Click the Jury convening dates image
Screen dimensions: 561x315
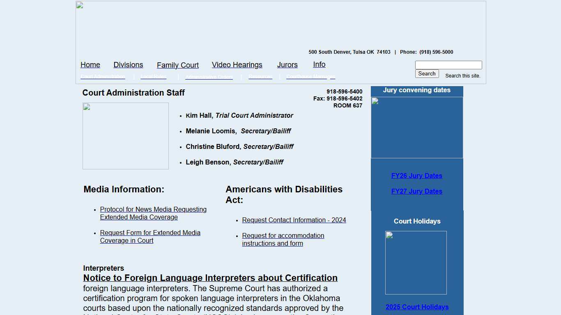417,128
